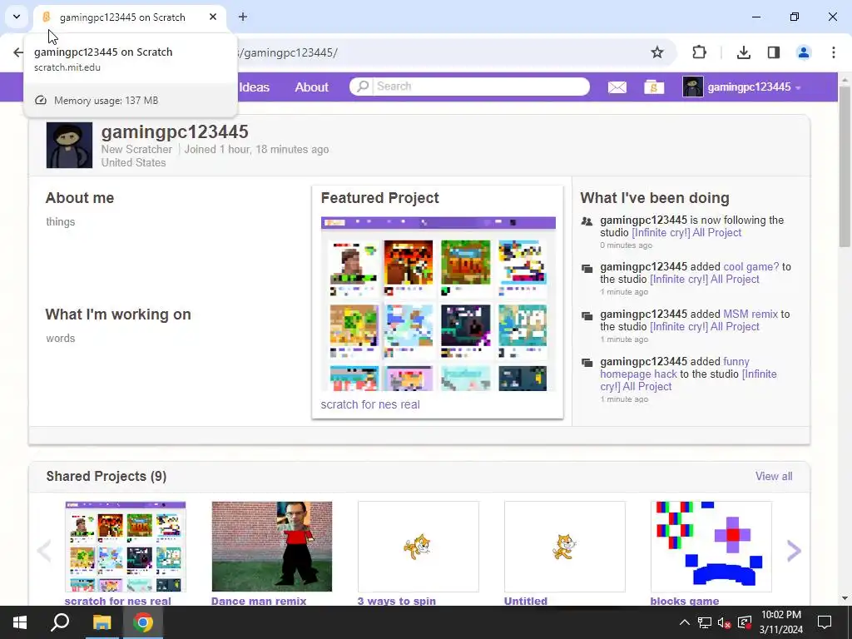Open the Chrome downloads icon
Viewport: 852px width, 639px height.
[x=743, y=52]
